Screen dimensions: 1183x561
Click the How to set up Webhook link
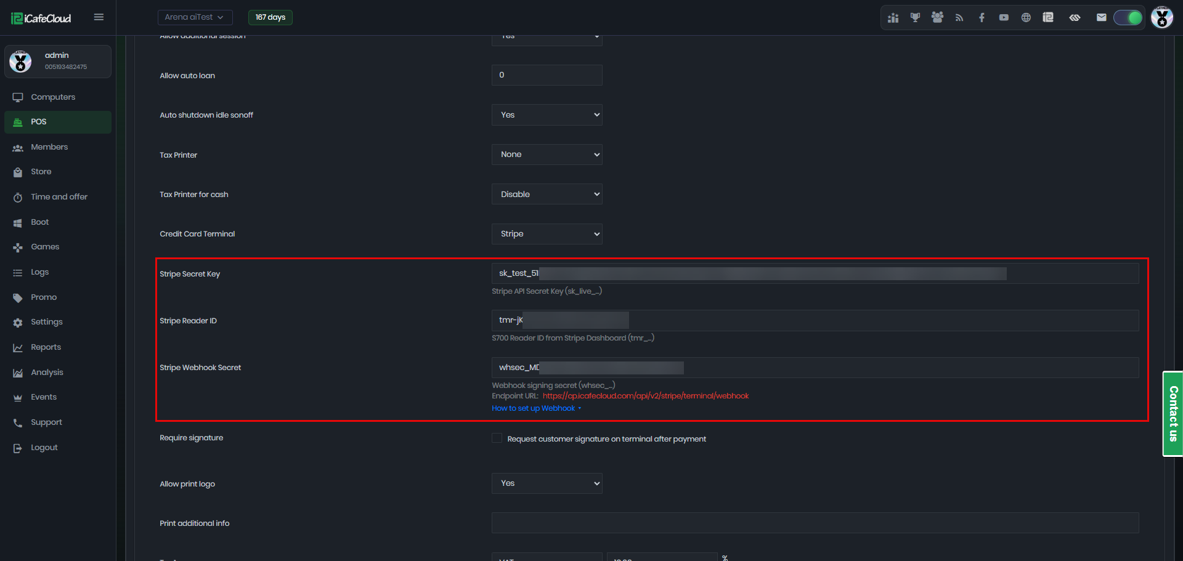(x=534, y=408)
